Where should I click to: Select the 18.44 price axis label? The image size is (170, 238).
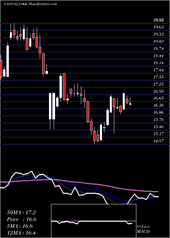click(159, 56)
